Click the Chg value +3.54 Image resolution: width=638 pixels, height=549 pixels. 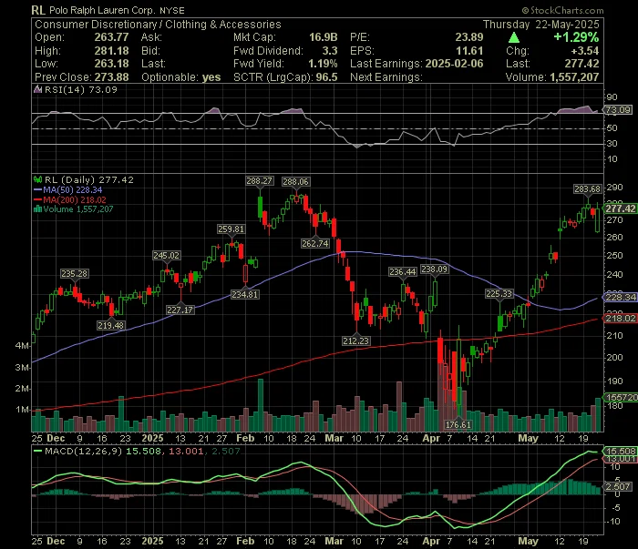click(585, 51)
